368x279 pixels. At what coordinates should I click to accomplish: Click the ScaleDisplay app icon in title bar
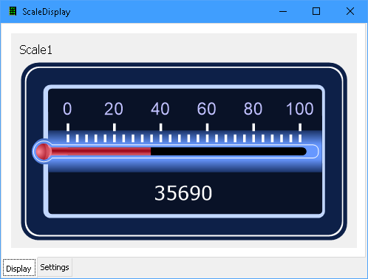coord(13,11)
